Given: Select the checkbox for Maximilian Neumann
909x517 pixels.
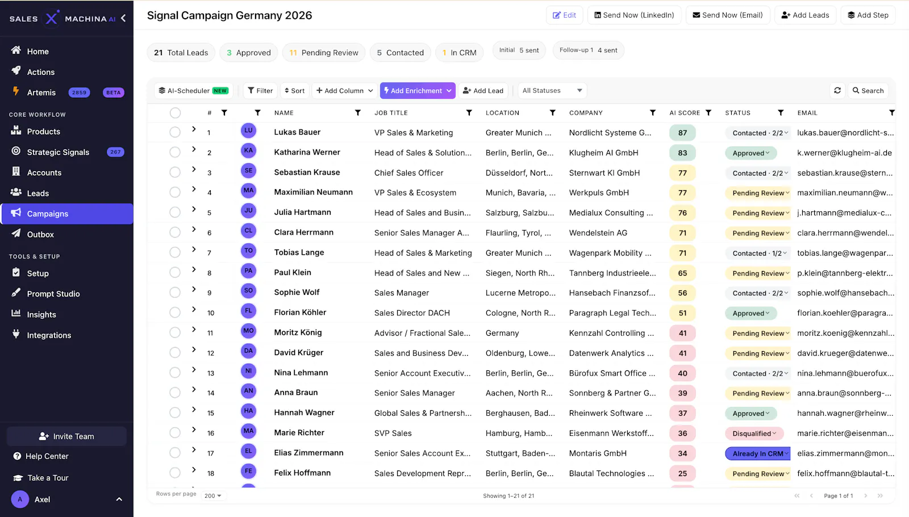Looking at the screenshot, I should tap(175, 192).
